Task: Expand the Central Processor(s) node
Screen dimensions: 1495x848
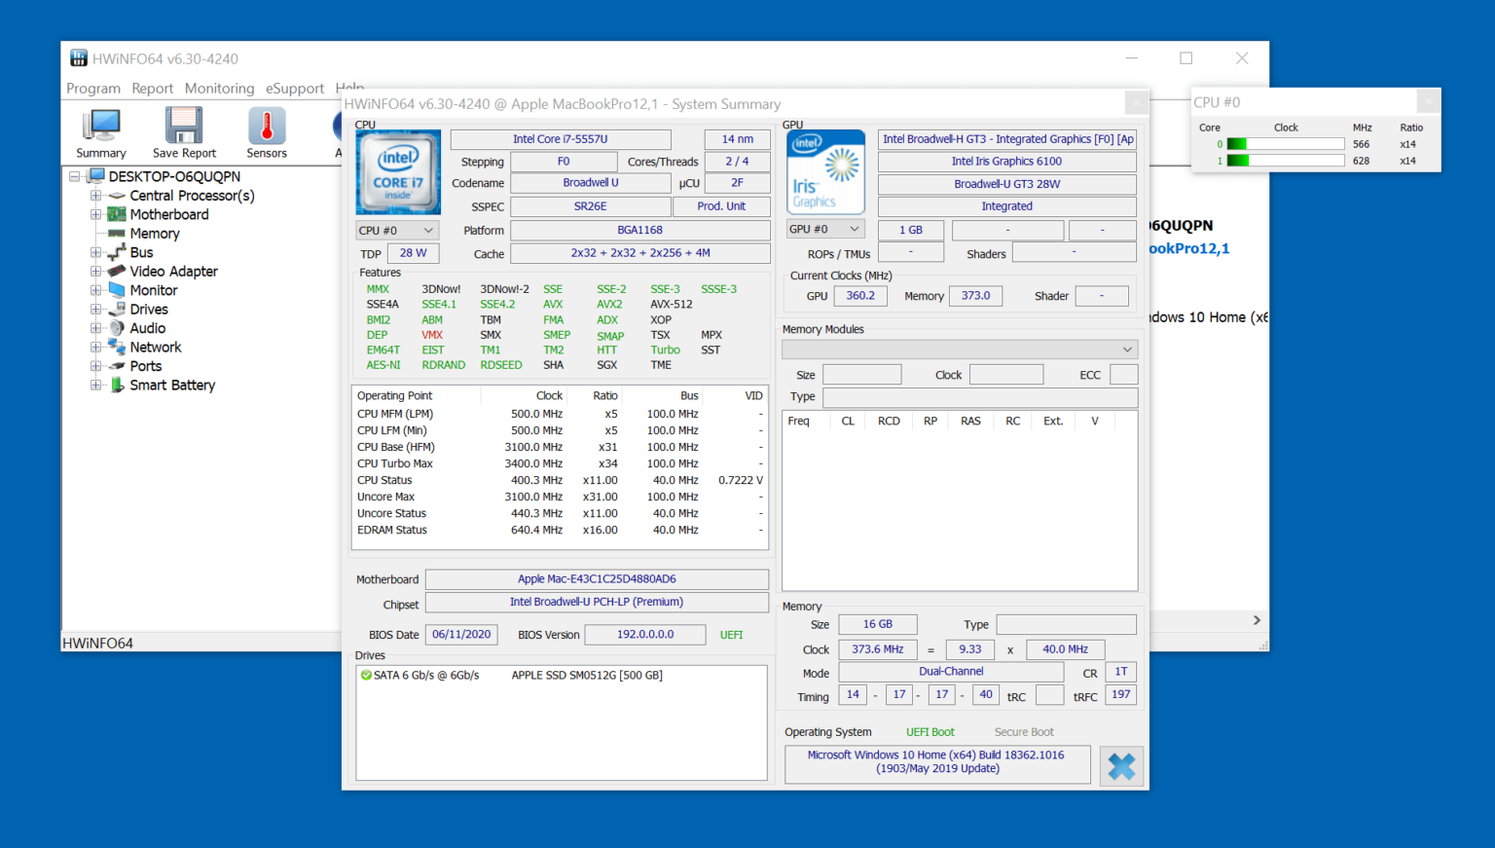Action: point(95,196)
